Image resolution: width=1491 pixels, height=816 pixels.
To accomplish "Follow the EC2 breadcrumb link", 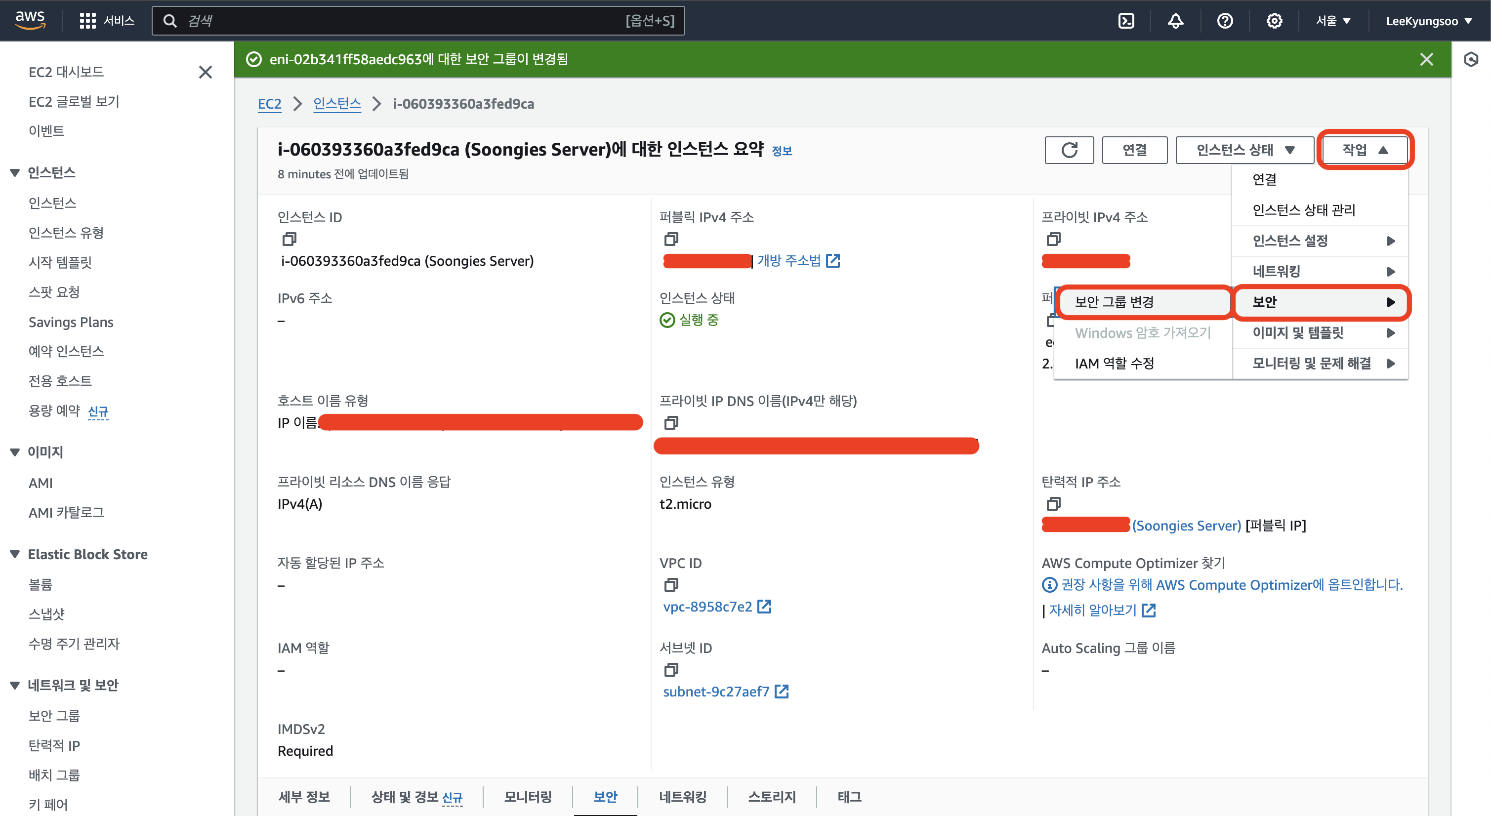I will (269, 104).
